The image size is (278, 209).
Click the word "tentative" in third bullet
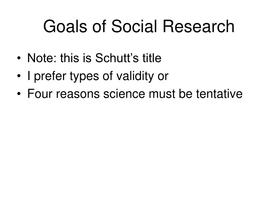tap(219, 94)
